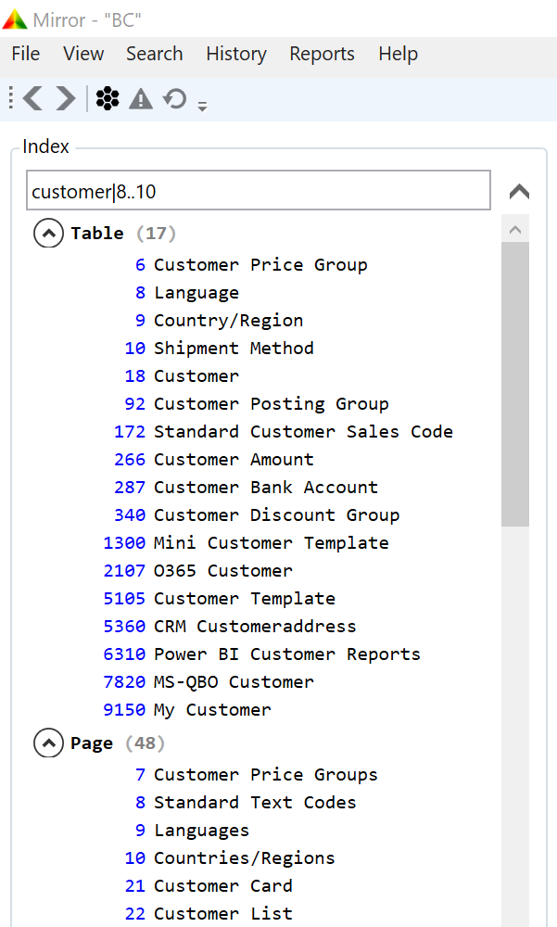This screenshot has width=557, height=927.
Task: Select page 10 Countries/Regions
Action: (230, 857)
